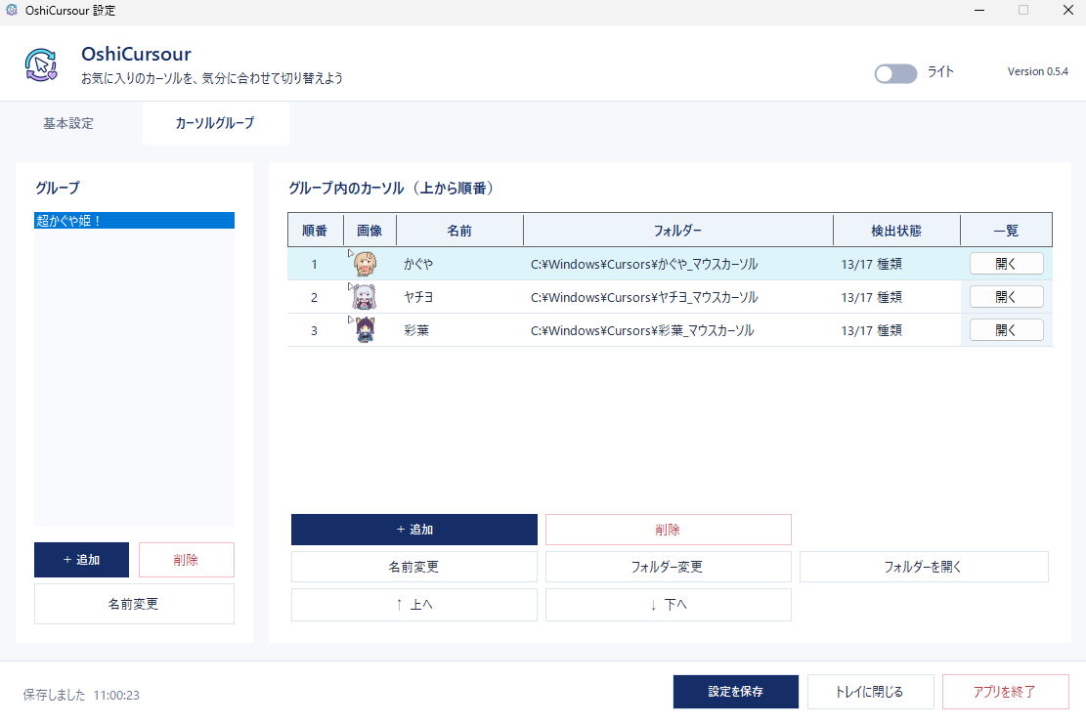Click order number 2 in the table
The height and width of the screenshot is (725, 1086).
pyautogui.click(x=314, y=297)
